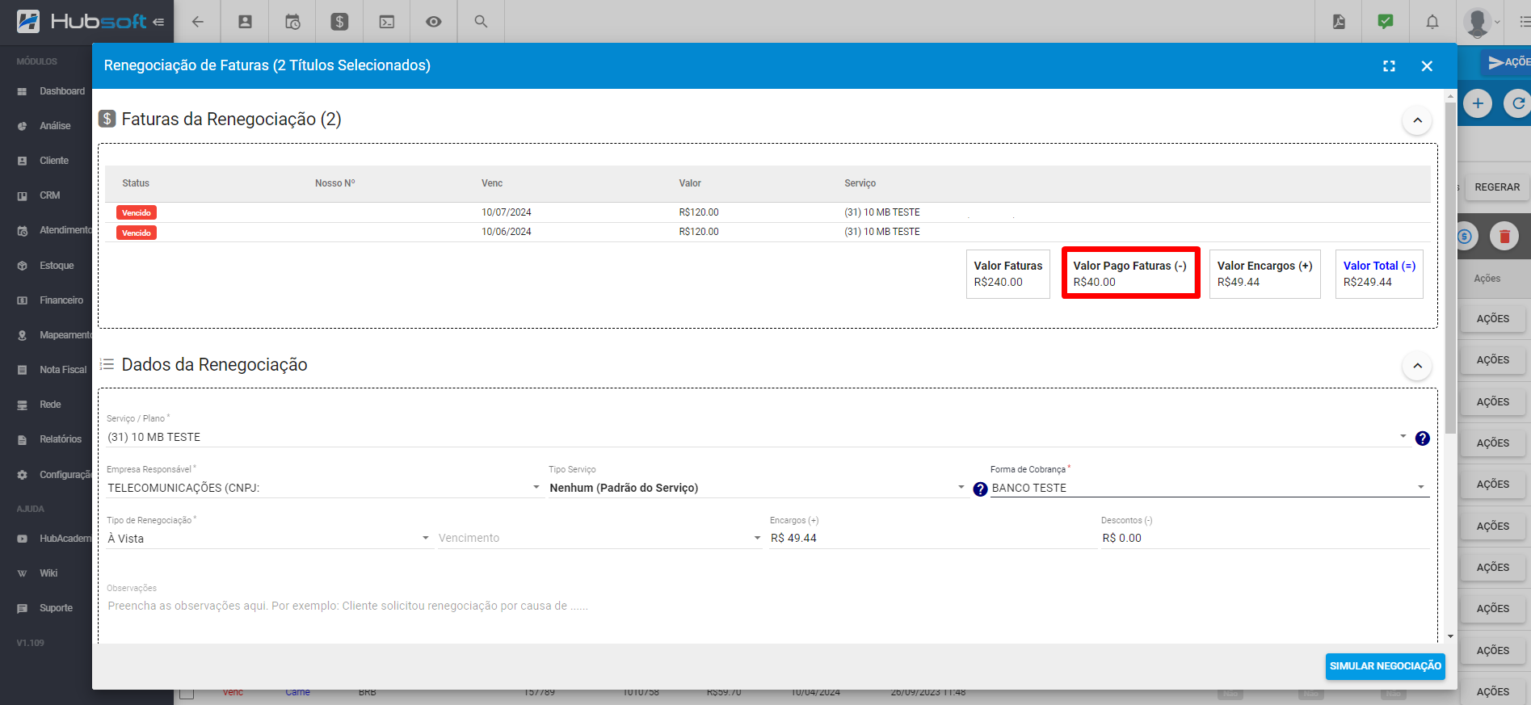Open the client contact card toolbar icon

[x=245, y=22]
